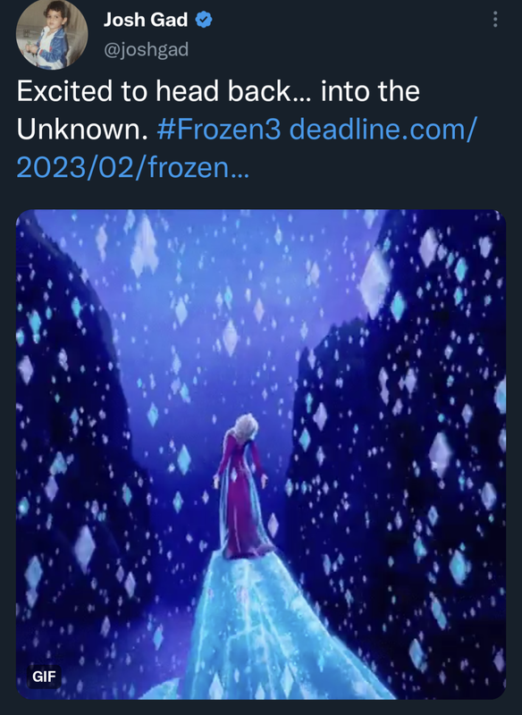The width and height of the screenshot is (522, 715).
Task: Click the blue verified checkmark badge
Action: (x=204, y=20)
